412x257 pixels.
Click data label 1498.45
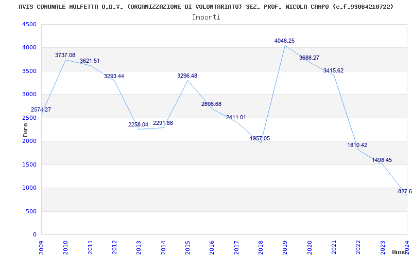[382, 160]
